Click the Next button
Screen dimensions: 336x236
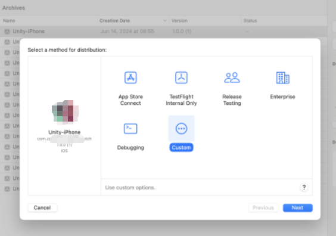[298, 208]
